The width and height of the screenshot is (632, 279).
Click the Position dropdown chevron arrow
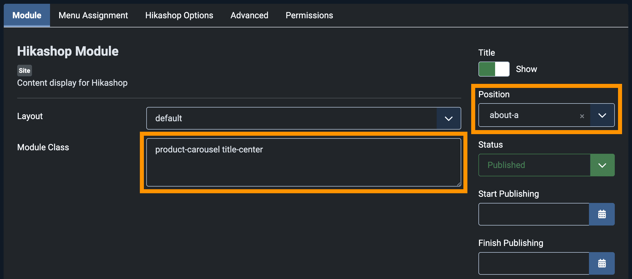click(602, 115)
